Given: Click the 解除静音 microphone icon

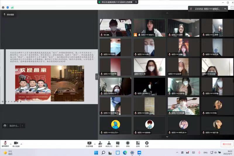Looking at the screenshot, I should click(x=5, y=143).
